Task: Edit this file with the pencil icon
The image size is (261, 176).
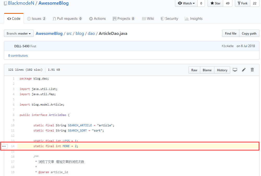Action: tap(244, 70)
